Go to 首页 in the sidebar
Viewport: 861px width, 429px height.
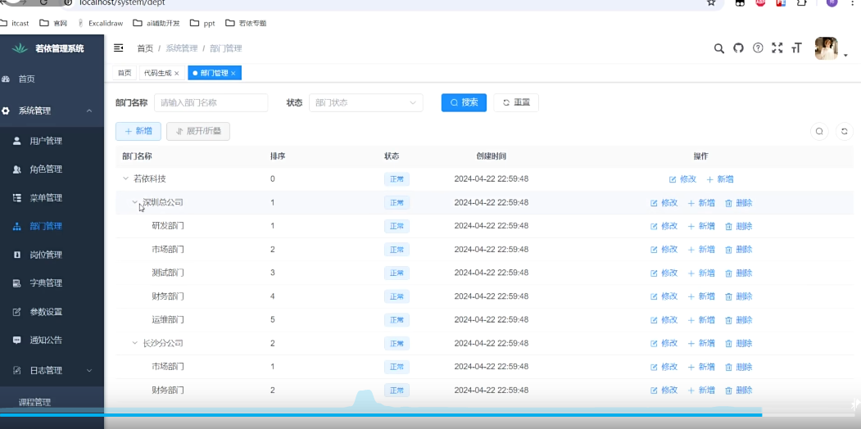coord(52,79)
